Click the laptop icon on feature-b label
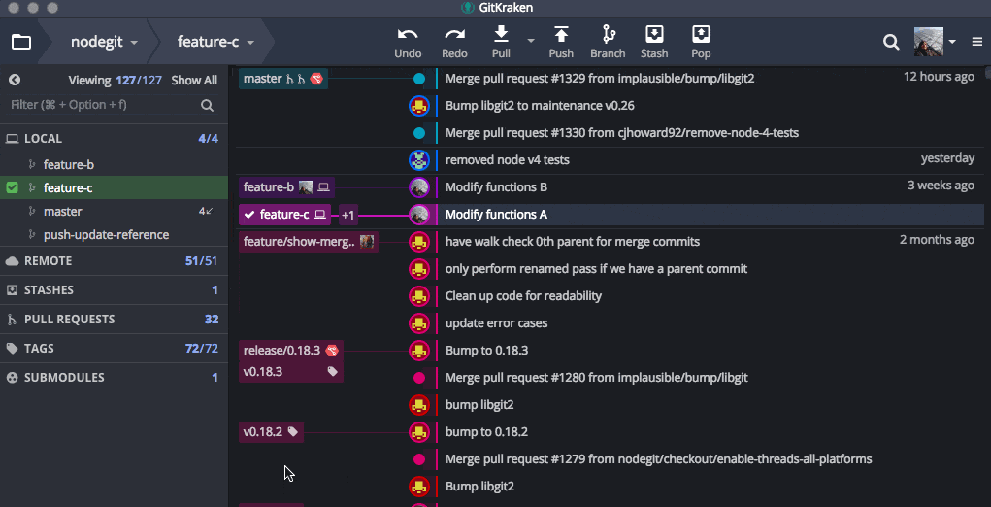Image resolution: width=991 pixels, height=507 pixels. tap(323, 187)
